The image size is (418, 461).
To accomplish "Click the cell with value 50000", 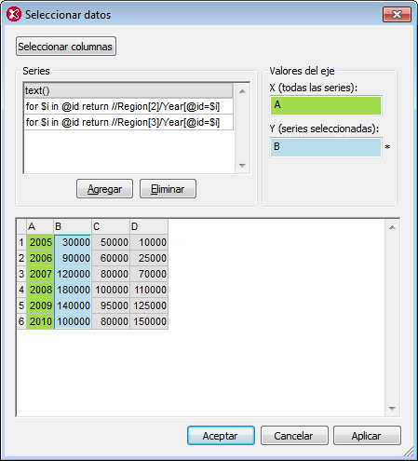I will [x=111, y=242].
